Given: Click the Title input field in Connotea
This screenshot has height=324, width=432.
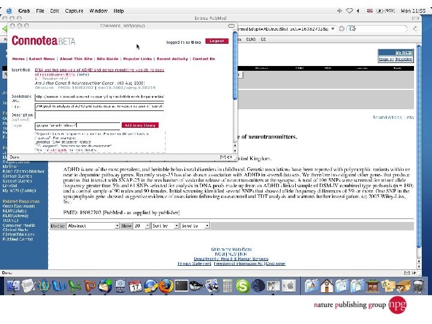Looking at the screenshot, I should click(x=99, y=106).
